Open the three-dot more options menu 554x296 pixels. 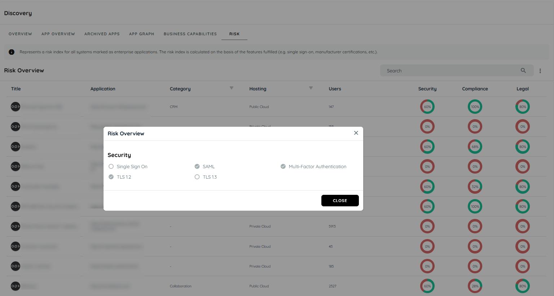click(x=540, y=71)
